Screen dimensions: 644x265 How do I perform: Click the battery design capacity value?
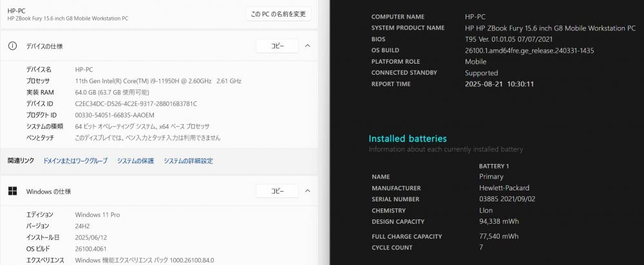pyautogui.click(x=499, y=221)
